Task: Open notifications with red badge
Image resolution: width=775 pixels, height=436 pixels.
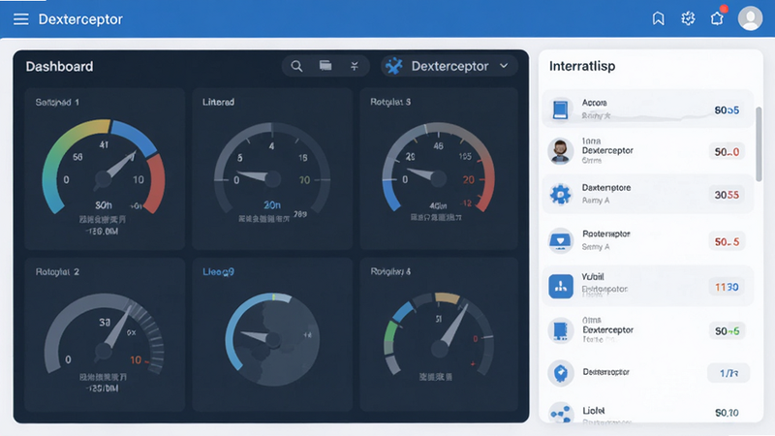Action: click(717, 18)
